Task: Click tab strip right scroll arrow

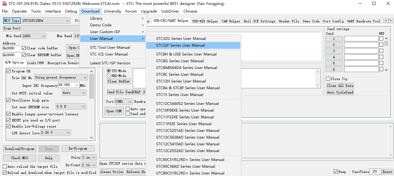Action: coord(391,21)
